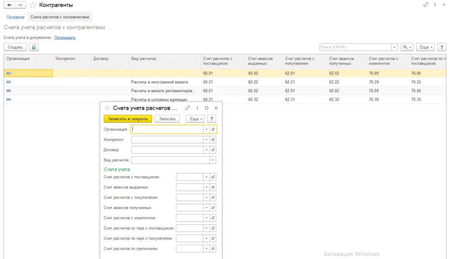Clear the search field with the x button
This screenshot has width=450, height=259.
tap(395, 47)
